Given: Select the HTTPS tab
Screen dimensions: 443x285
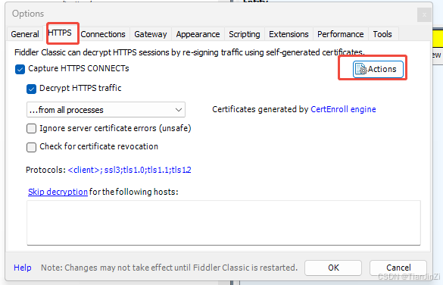Looking at the screenshot, I should (x=60, y=33).
